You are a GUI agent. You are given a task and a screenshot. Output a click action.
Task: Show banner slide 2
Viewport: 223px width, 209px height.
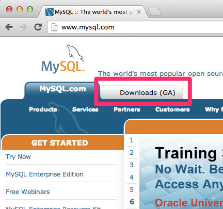pos(132,153)
